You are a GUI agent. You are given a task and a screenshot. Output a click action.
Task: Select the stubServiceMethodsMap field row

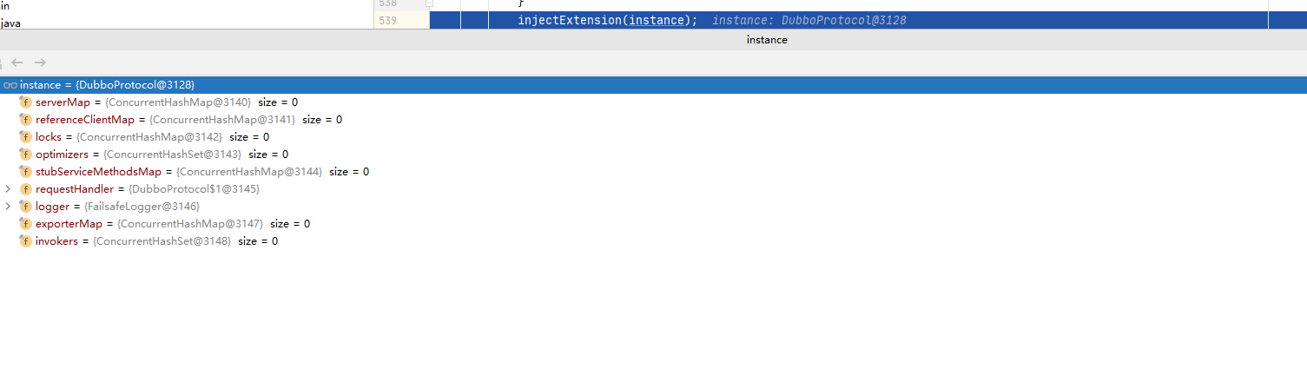tap(653, 172)
